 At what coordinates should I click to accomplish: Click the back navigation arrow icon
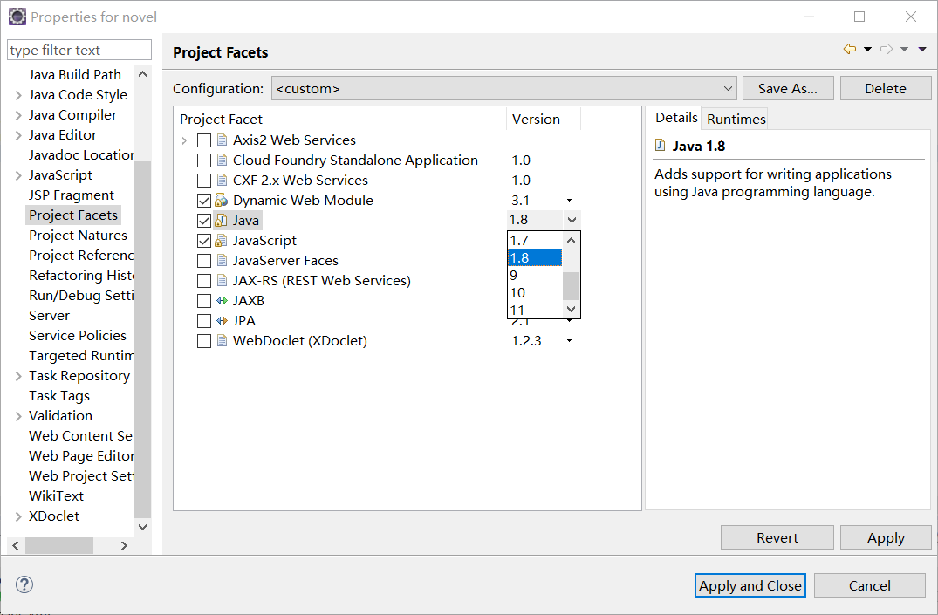pyautogui.click(x=849, y=50)
